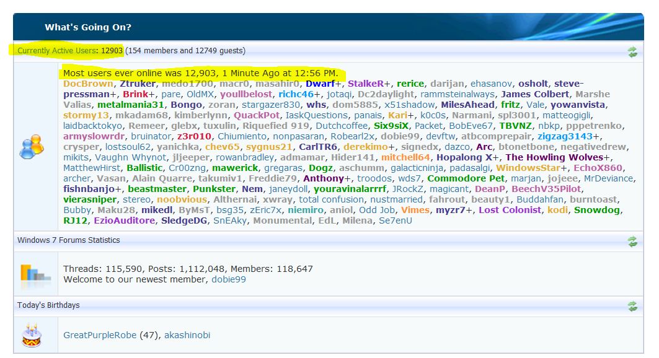
Task: Open stormy13's profile
Action: [86, 115]
